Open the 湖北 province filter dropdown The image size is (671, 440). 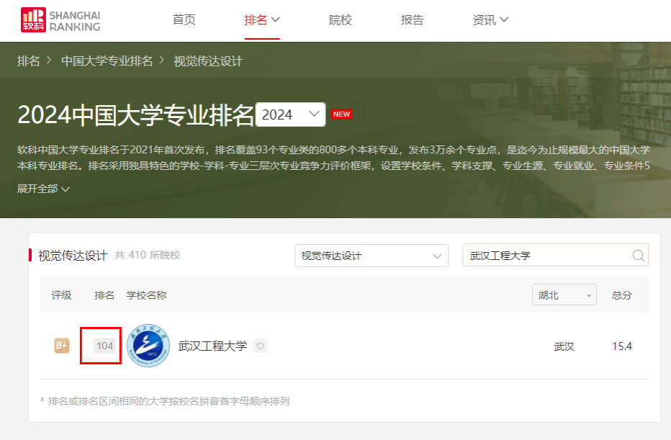click(x=565, y=295)
